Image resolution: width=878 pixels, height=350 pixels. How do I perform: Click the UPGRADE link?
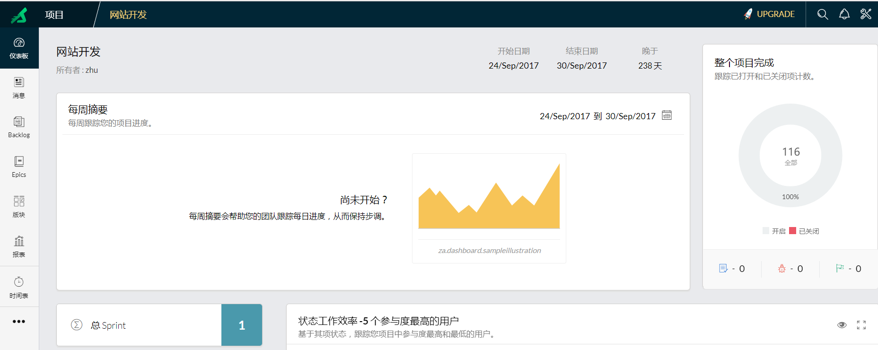click(769, 14)
